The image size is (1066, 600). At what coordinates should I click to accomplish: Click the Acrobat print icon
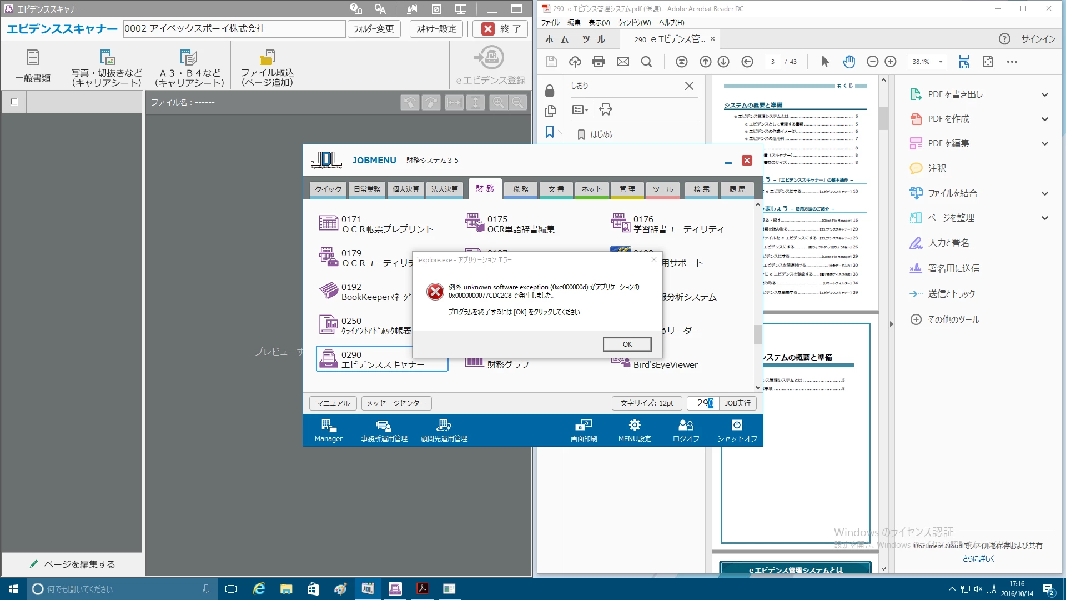(598, 62)
